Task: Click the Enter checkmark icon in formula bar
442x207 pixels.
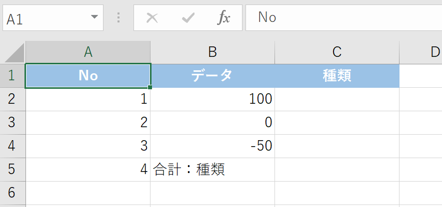Action: (x=188, y=18)
